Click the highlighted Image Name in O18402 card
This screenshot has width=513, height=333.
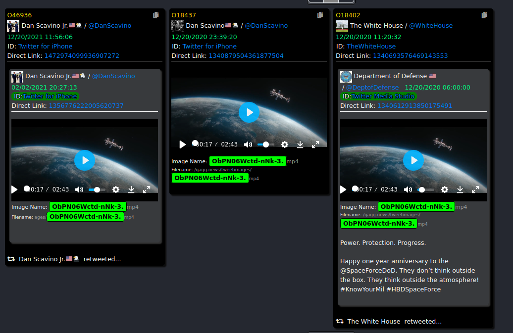pyautogui.click(x=416, y=207)
